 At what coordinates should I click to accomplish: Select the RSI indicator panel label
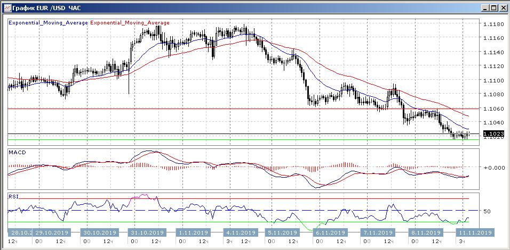[12, 196]
